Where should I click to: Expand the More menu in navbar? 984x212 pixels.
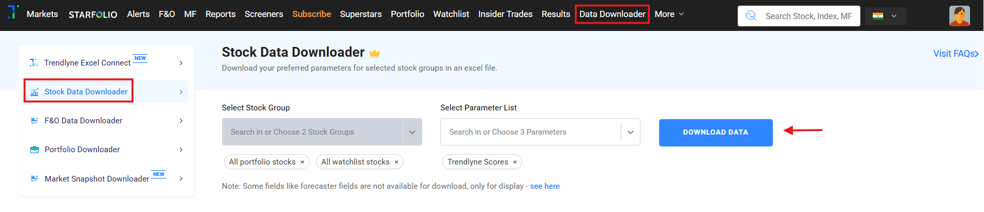point(669,14)
